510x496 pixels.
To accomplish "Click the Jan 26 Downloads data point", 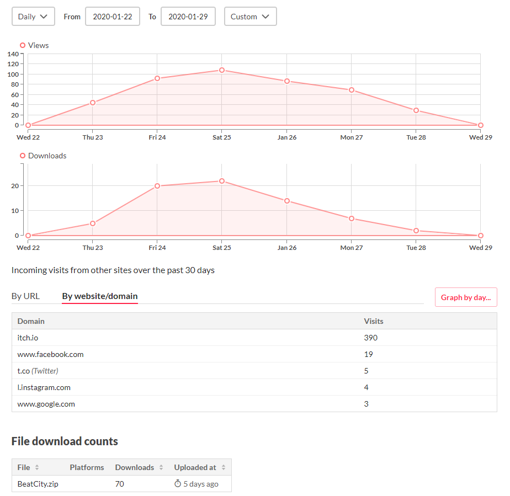I will coord(286,201).
